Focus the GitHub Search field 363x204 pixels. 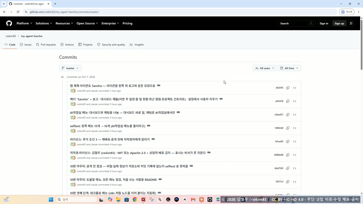coord(297,23)
